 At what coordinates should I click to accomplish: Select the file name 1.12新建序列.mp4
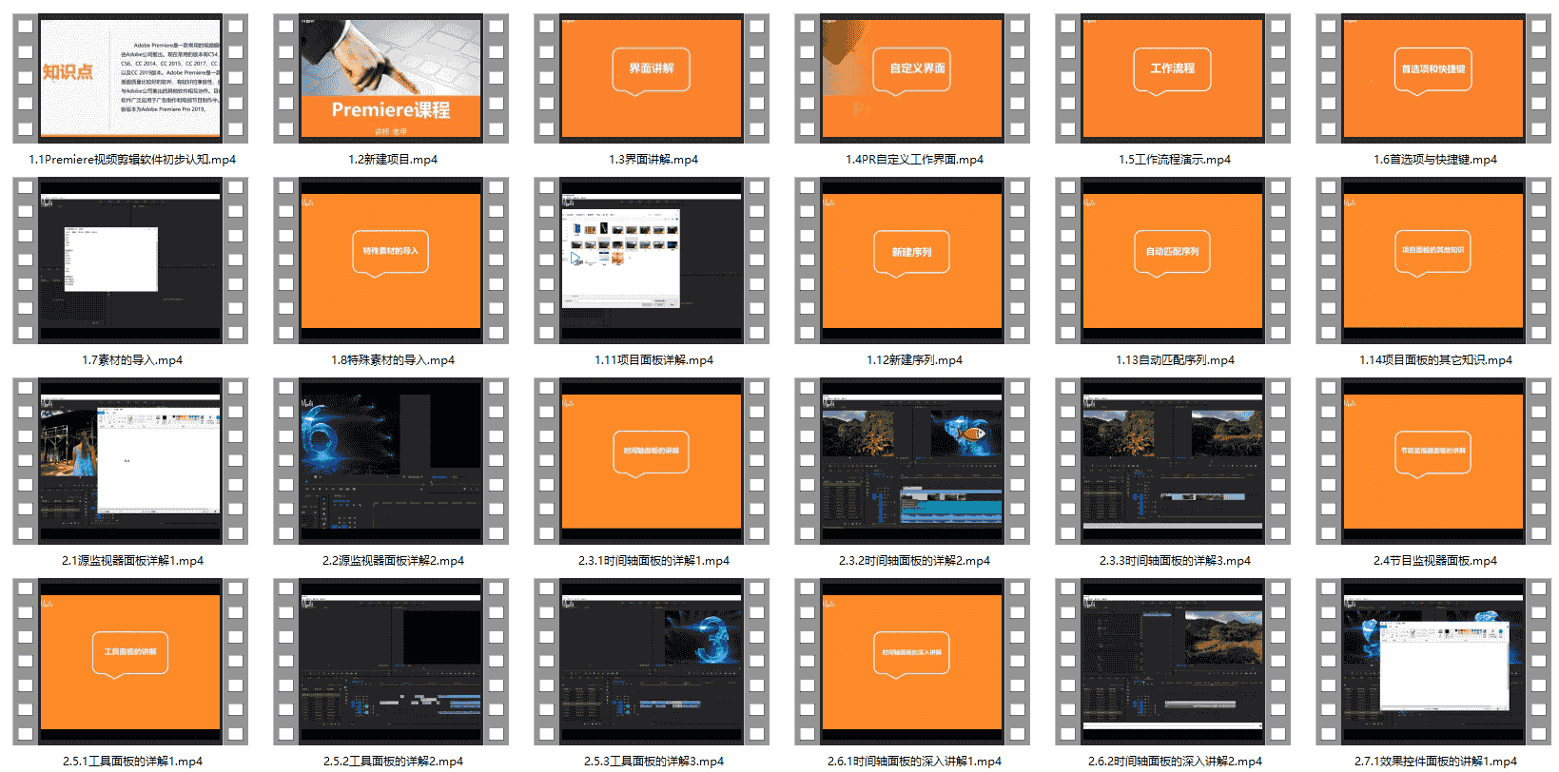click(x=914, y=360)
